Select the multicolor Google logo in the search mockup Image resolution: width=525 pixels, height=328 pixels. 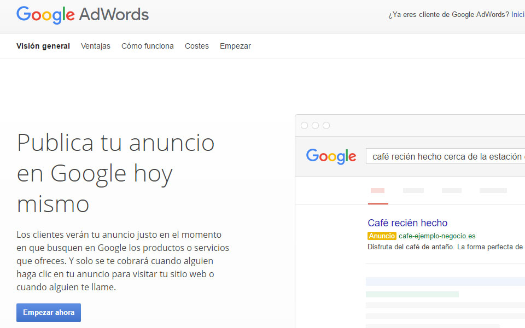tap(331, 156)
